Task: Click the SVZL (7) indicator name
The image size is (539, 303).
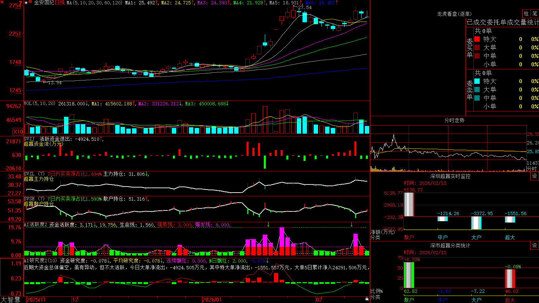Action: click(34, 174)
